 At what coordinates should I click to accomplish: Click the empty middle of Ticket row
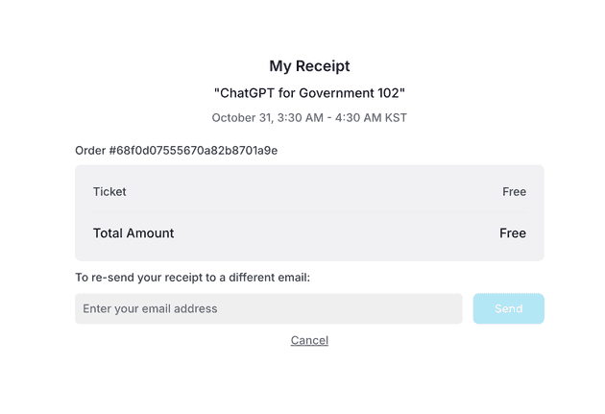click(309, 191)
